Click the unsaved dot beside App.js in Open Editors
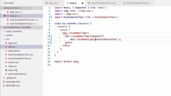This screenshot has width=171, height=96. click(5, 16)
